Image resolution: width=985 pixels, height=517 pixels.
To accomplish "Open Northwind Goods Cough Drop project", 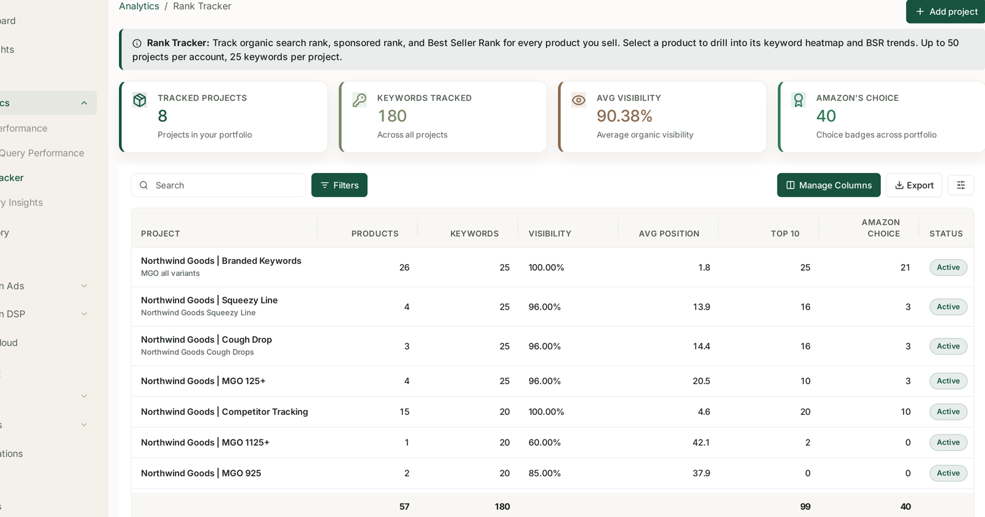I will click(x=206, y=340).
